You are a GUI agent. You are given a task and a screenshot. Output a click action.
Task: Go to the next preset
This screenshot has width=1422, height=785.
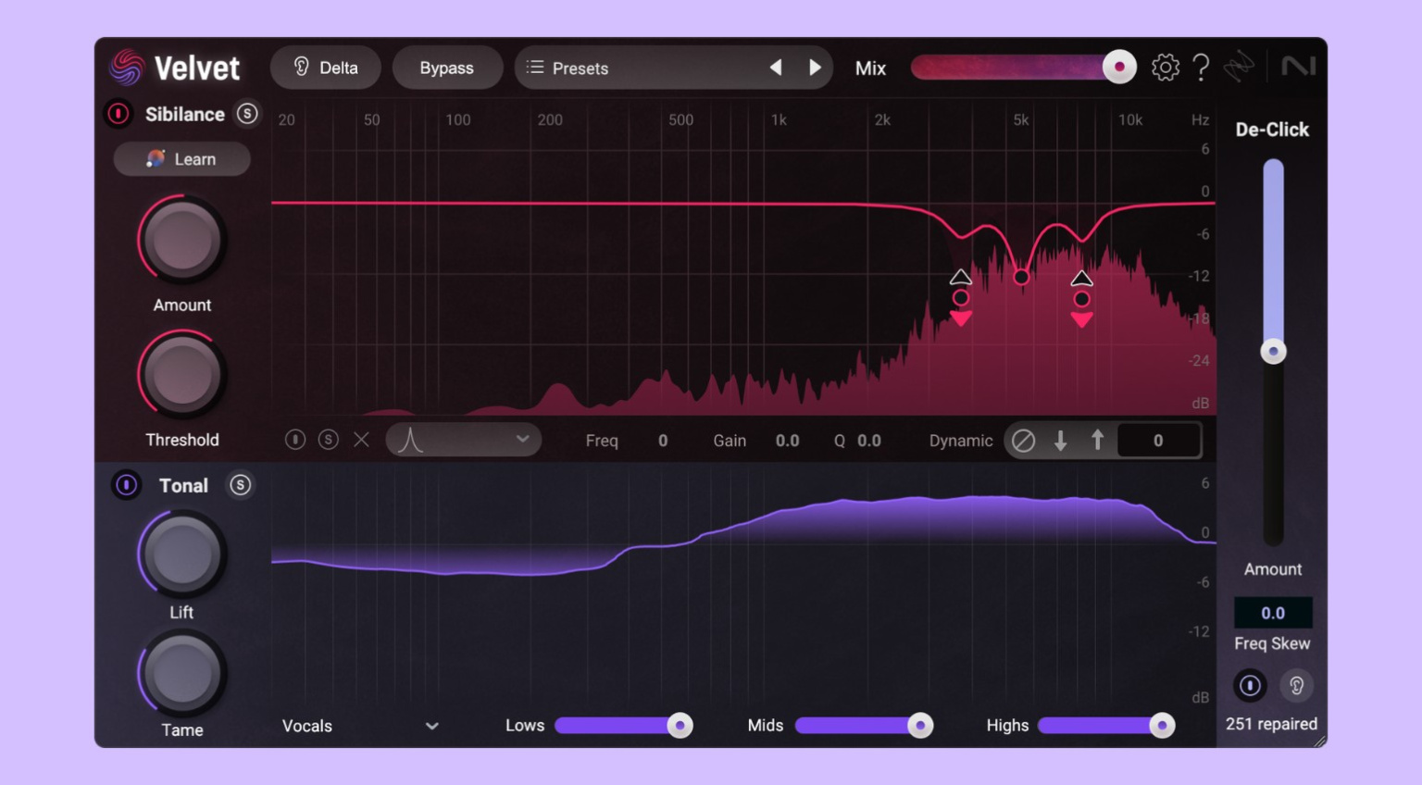pos(815,68)
